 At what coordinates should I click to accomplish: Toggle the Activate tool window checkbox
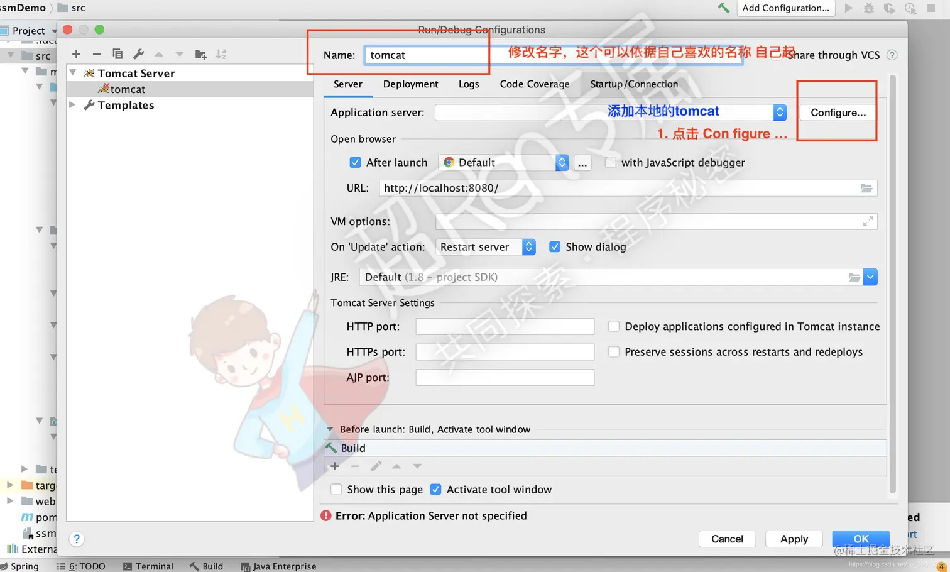pos(435,489)
